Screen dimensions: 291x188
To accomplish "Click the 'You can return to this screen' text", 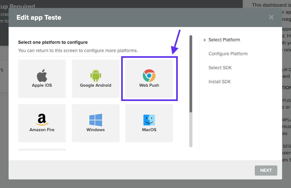I will 78,50.
